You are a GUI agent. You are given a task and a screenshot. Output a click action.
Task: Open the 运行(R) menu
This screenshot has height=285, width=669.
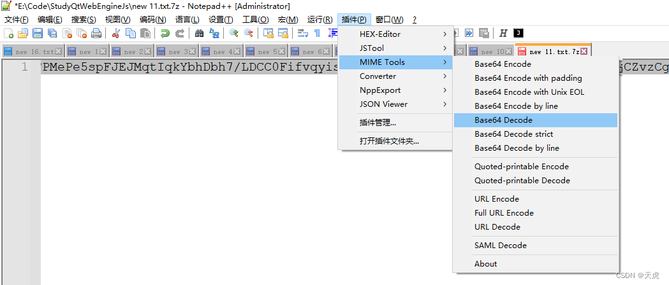pos(320,20)
